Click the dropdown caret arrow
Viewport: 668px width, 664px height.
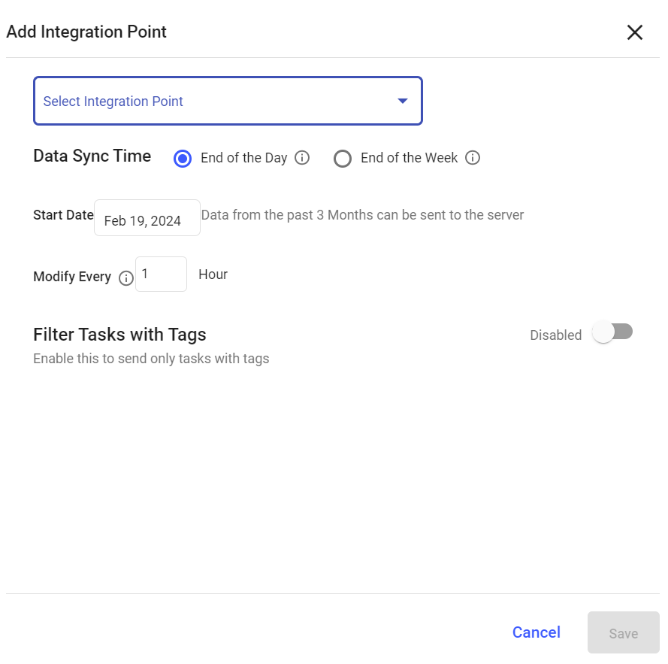point(403,101)
